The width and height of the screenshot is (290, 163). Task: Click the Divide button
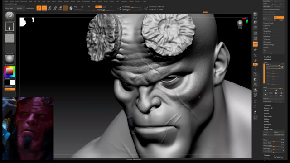tap(268, 19)
